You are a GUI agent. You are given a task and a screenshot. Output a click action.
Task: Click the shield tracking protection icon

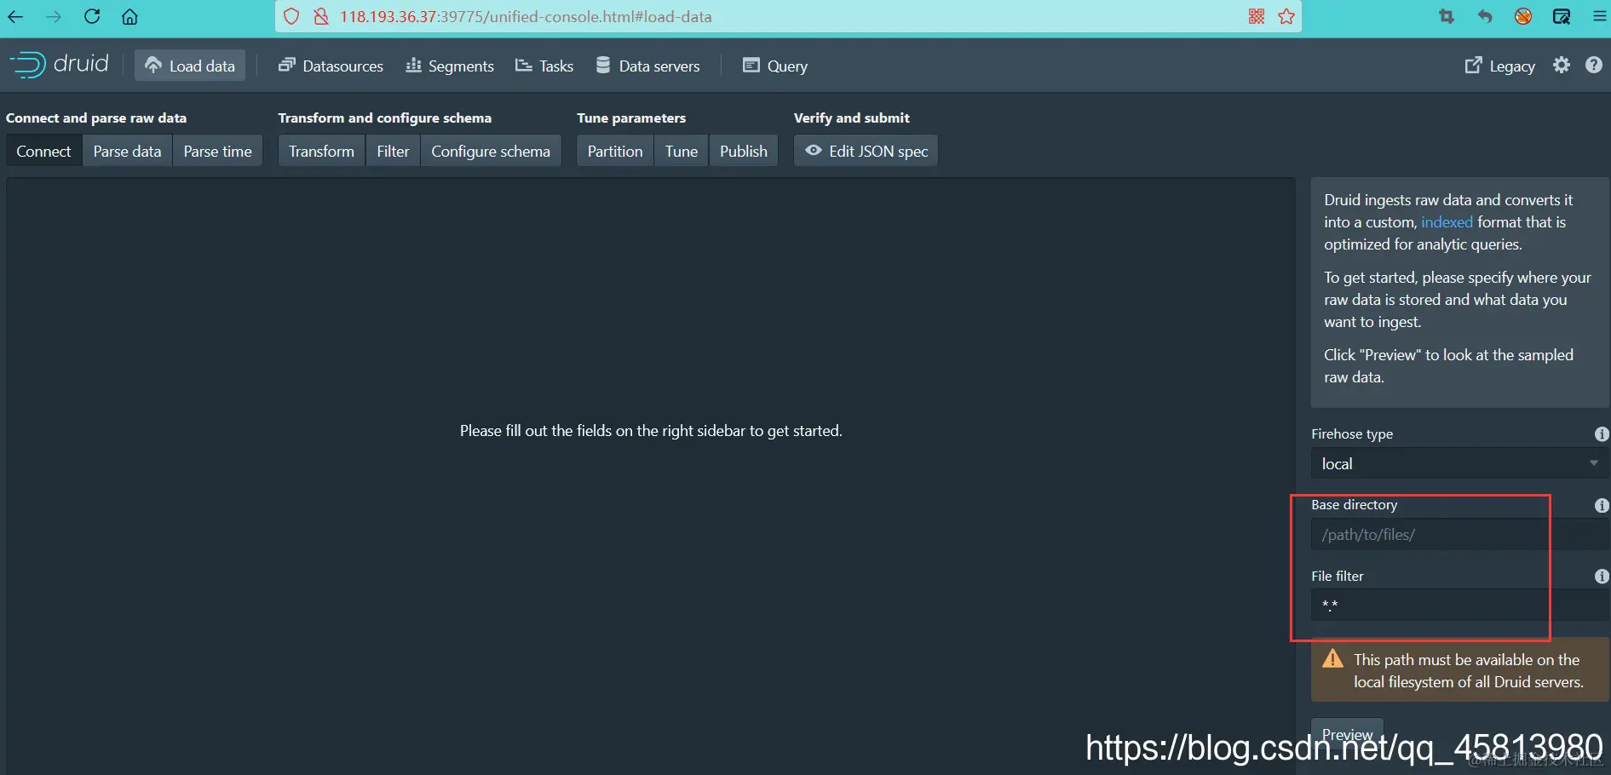(x=291, y=16)
